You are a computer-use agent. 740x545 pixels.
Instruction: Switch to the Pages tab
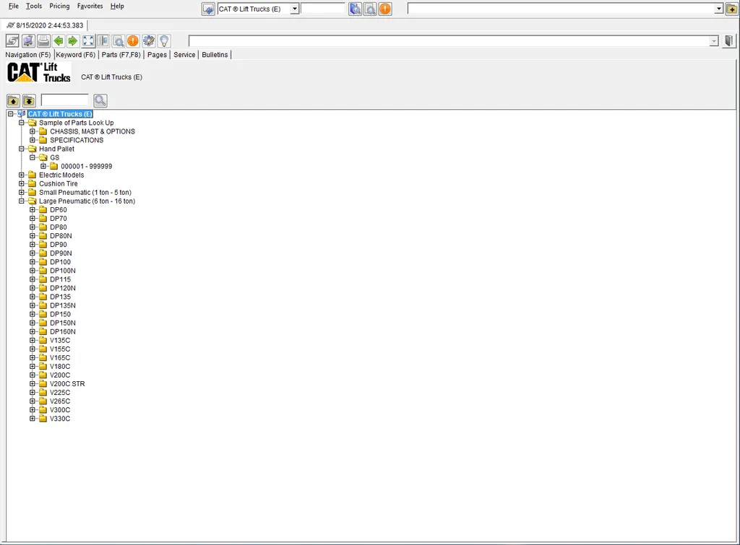(157, 55)
